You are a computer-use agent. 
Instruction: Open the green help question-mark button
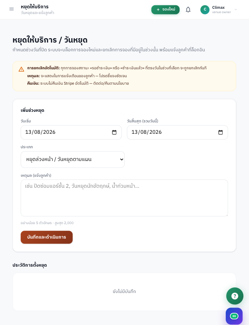click(x=235, y=296)
